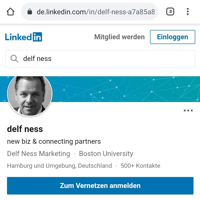
Task: Click the "Delf Ness Marketing" company text
Action: 38,153
